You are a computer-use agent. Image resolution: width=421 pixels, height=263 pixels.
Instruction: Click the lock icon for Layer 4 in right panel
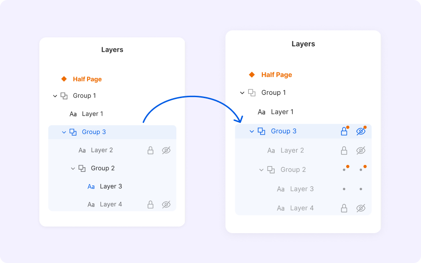pos(344,208)
